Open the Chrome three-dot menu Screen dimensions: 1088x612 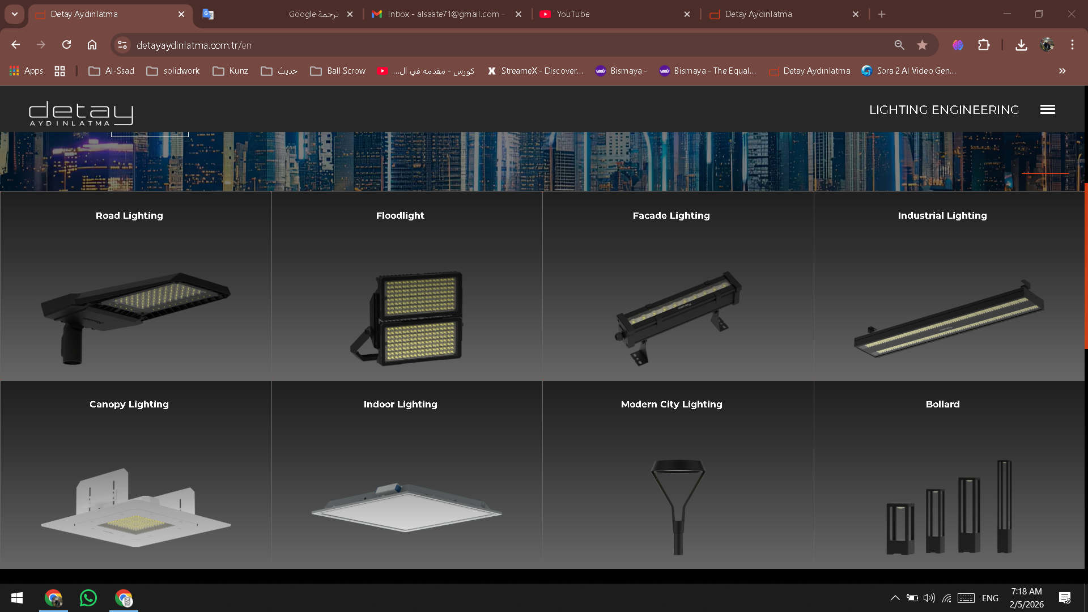click(1072, 45)
